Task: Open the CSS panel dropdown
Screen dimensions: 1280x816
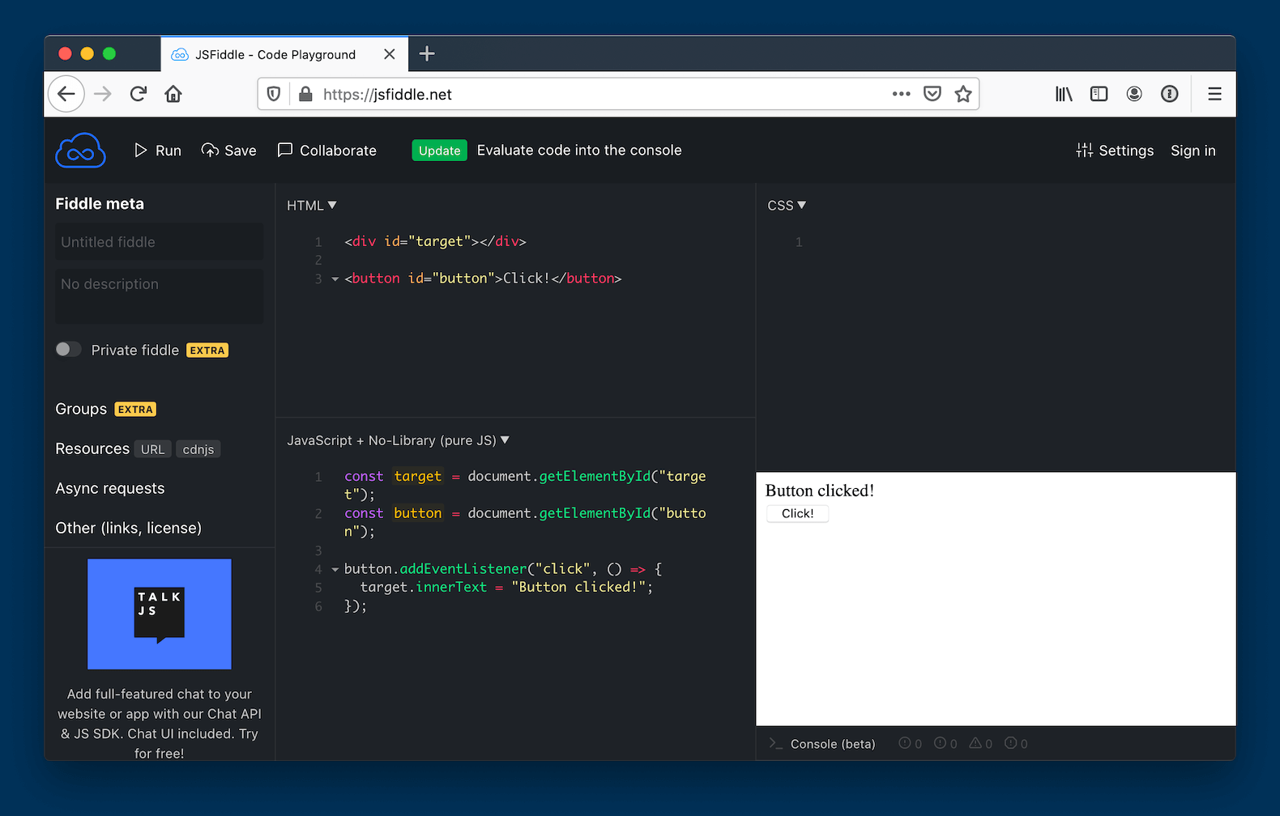Action: point(787,206)
